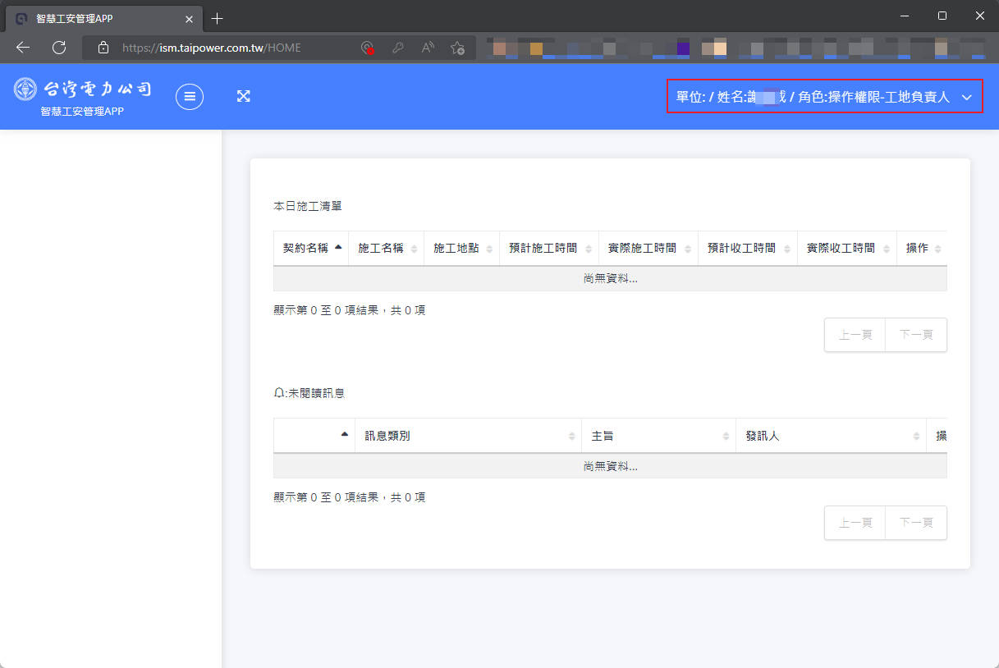View site info via the lock icon
Image resolution: width=999 pixels, height=668 pixels.
(x=103, y=48)
